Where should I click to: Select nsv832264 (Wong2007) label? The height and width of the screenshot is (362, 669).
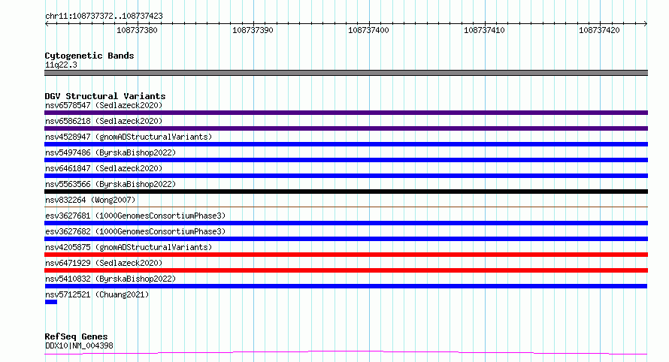coord(90,200)
